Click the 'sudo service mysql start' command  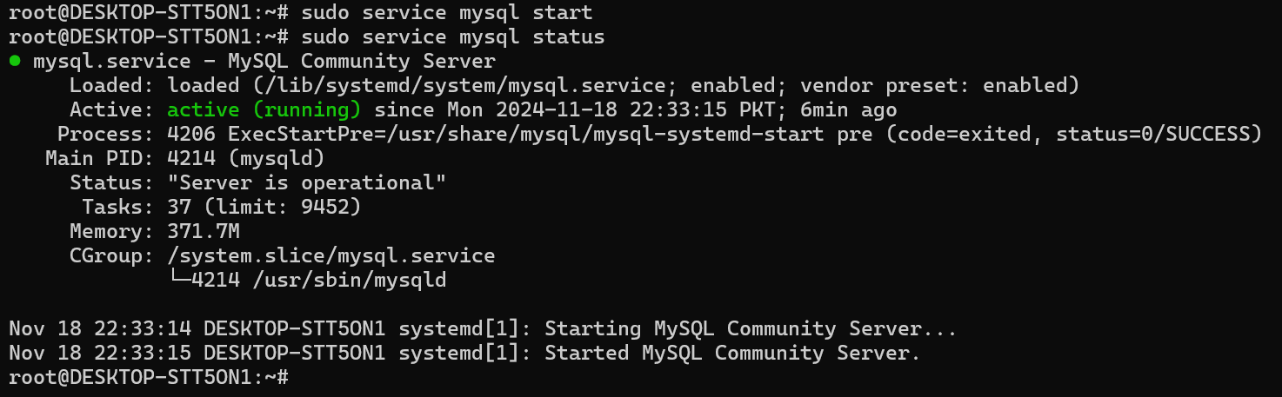446,13
